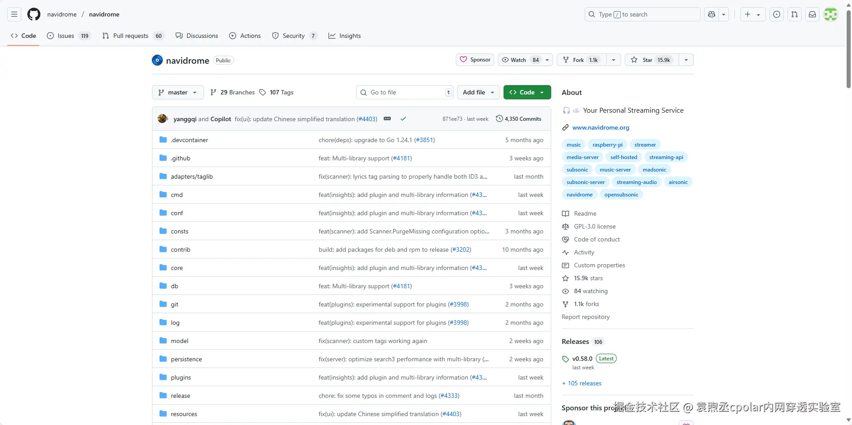852x425 pixels.
Task: Open the Issues tab
Action: 69,36
